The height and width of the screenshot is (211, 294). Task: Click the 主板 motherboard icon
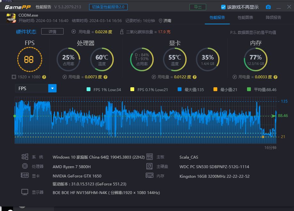[150, 157]
